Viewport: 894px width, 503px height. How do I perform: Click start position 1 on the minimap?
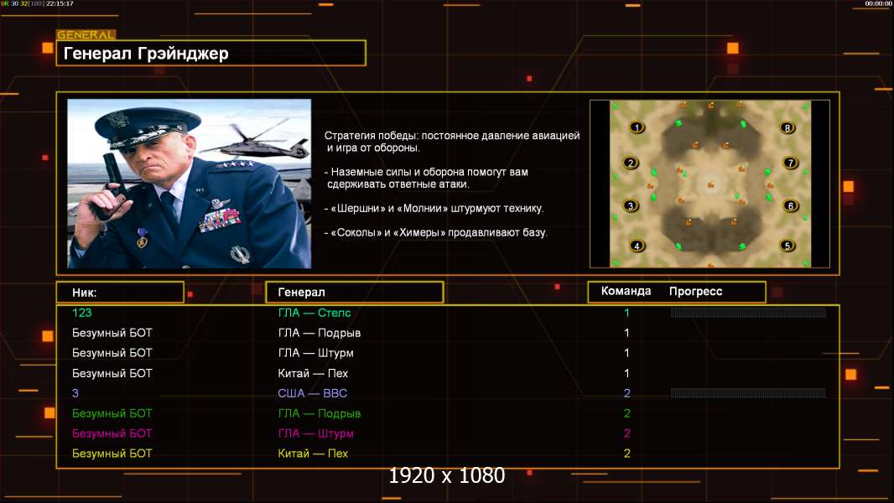637,127
